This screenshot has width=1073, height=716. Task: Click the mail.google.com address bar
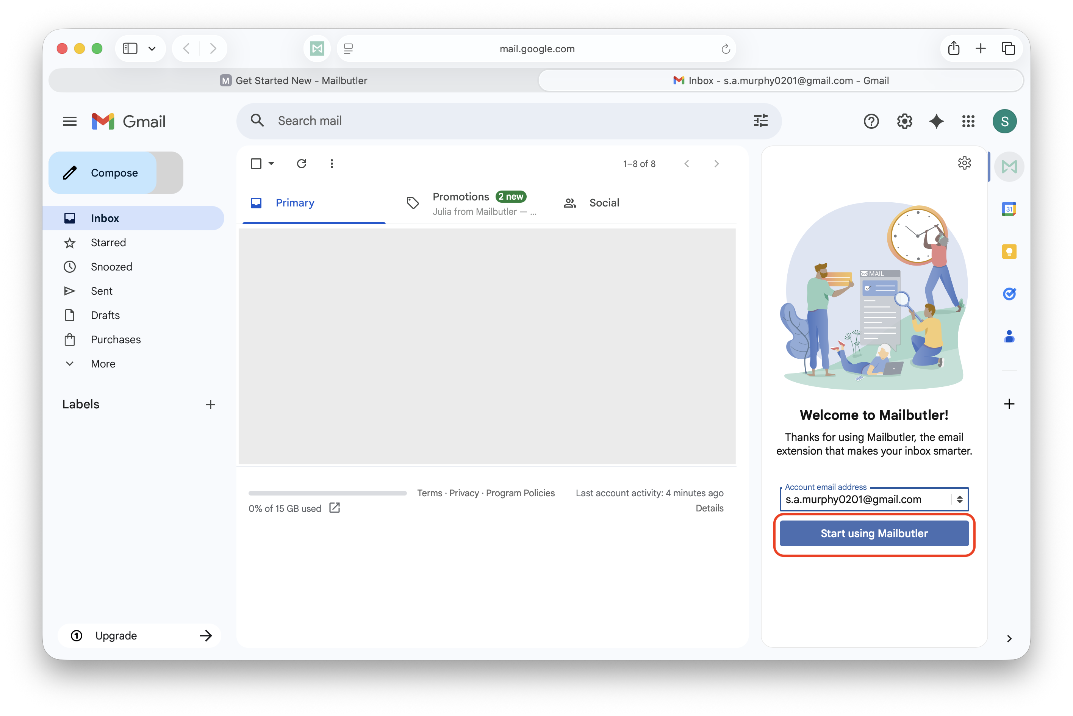coord(536,48)
